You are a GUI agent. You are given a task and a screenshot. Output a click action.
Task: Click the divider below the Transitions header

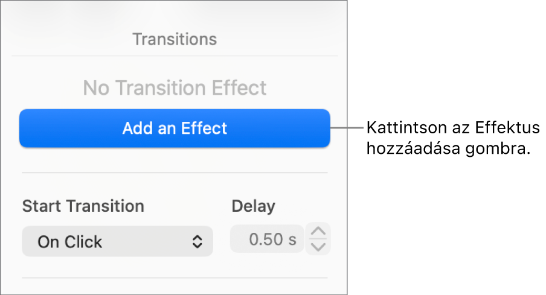(x=175, y=56)
